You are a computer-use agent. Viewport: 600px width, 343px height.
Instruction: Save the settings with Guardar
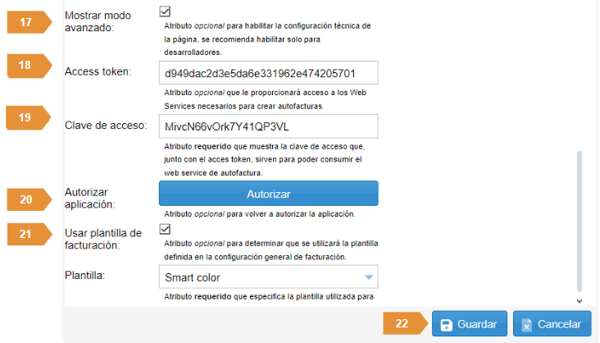470,324
